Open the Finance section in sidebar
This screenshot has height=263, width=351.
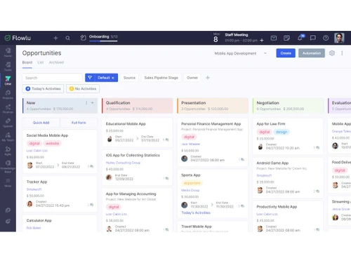click(x=8, y=109)
